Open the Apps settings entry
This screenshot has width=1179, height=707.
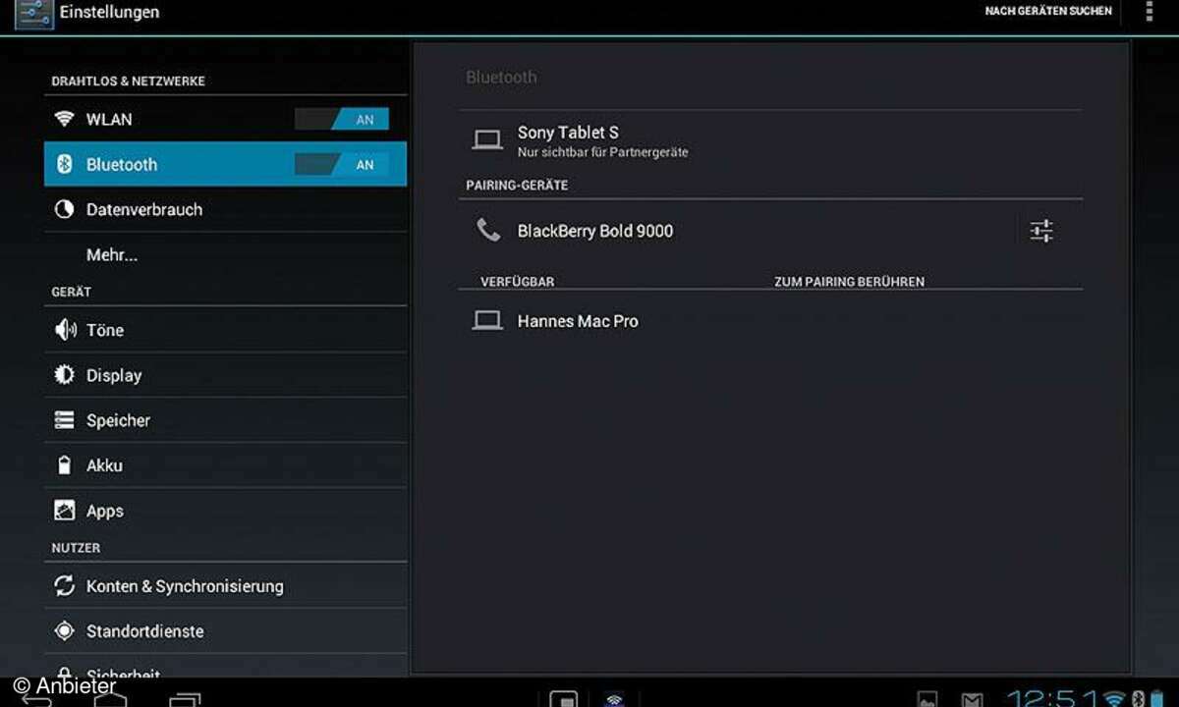pos(225,511)
